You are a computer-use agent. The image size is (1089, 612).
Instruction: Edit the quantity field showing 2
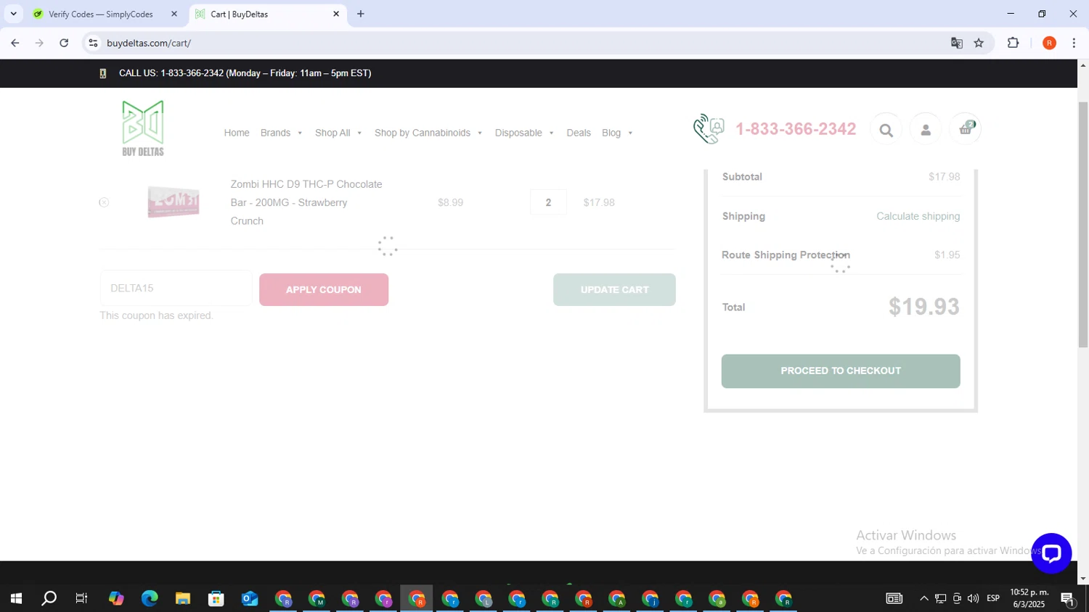(x=548, y=202)
